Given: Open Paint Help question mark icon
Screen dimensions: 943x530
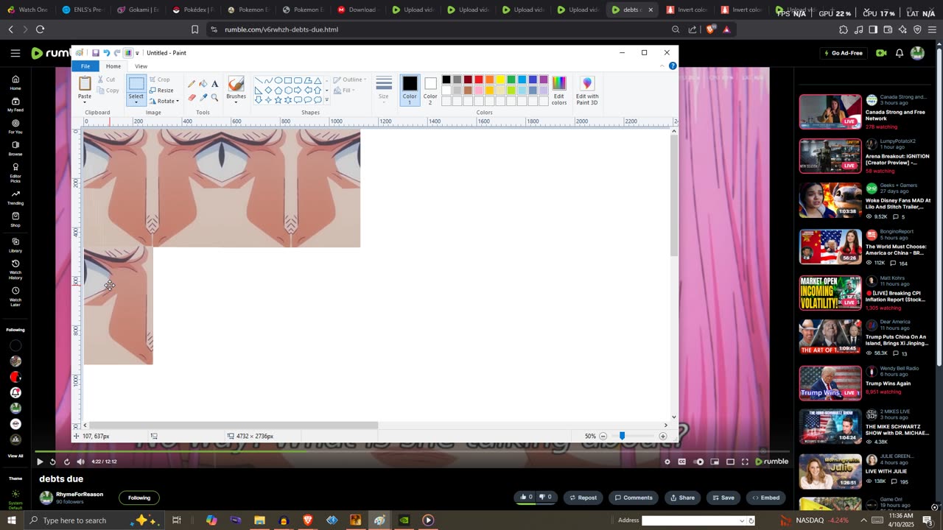Looking at the screenshot, I should [x=673, y=66].
